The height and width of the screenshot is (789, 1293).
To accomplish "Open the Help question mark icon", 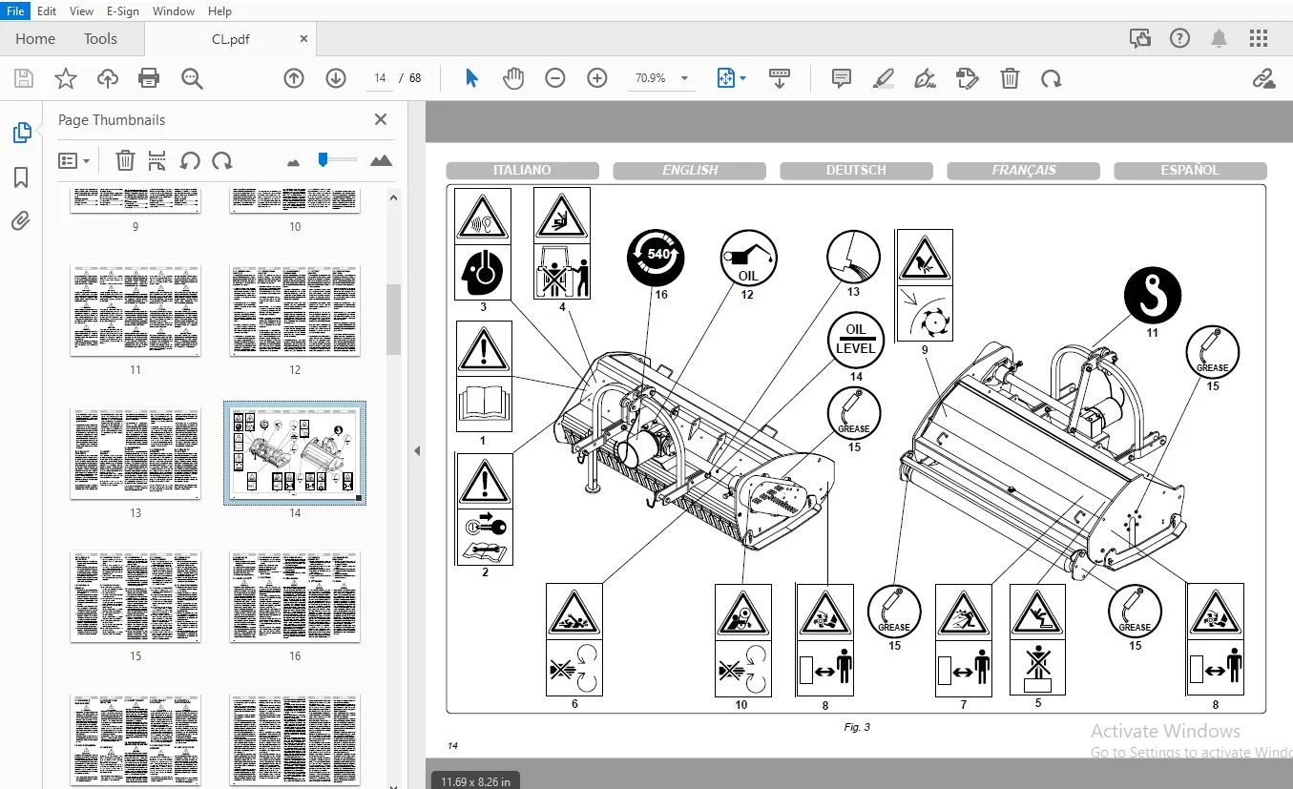I will coord(1180,38).
